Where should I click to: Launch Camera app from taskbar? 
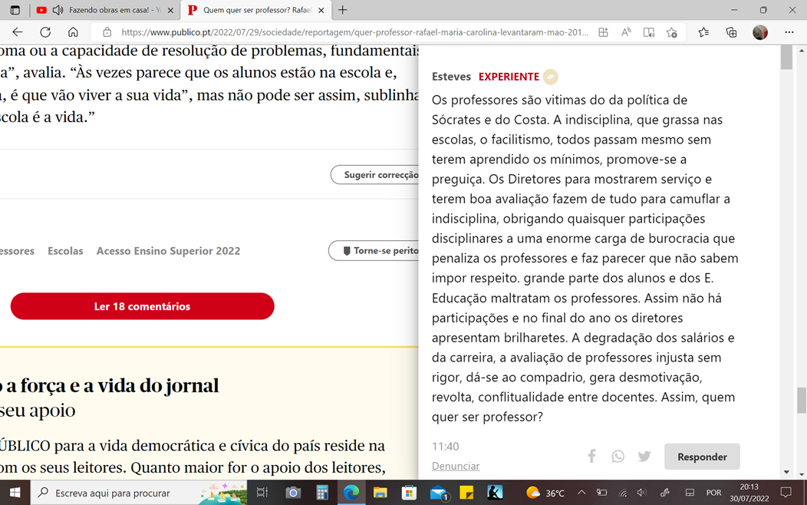pyautogui.click(x=293, y=493)
